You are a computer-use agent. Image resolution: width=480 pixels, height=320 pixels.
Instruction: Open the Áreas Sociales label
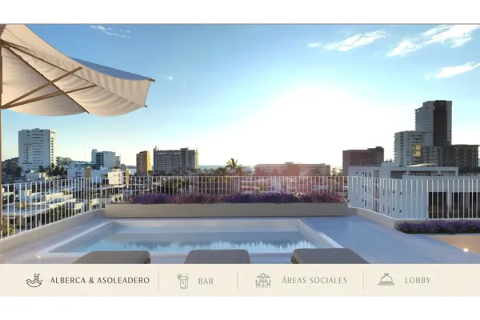(314, 281)
